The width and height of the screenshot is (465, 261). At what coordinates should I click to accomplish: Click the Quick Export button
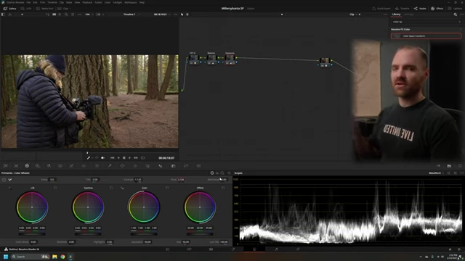click(381, 9)
